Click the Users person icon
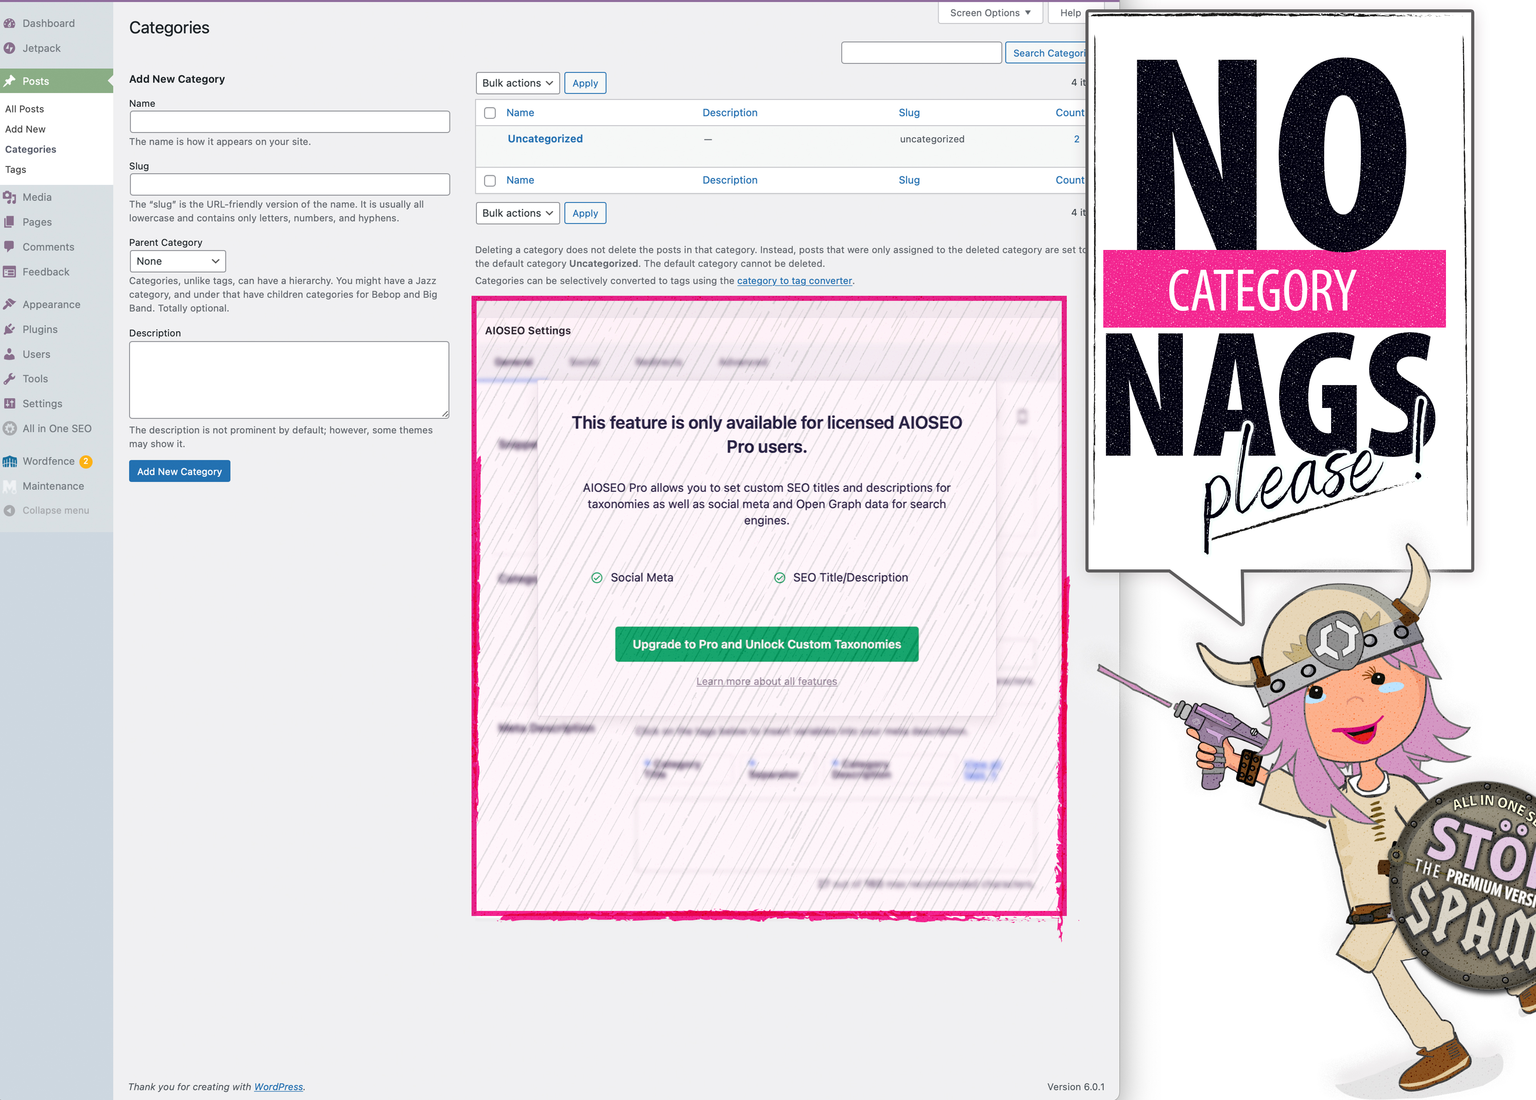 click(x=9, y=354)
